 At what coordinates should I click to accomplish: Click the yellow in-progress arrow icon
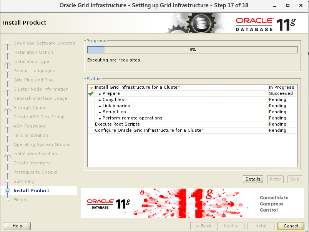(x=91, y=88)
